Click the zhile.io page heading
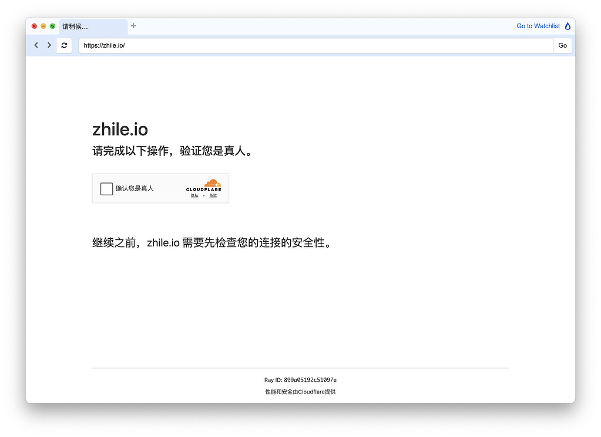601x437 pixels. pyautogui.click(x=120, y=129)
